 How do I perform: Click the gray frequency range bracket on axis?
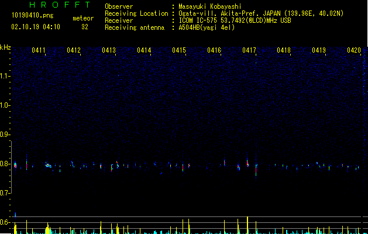[x=12, y=167]
